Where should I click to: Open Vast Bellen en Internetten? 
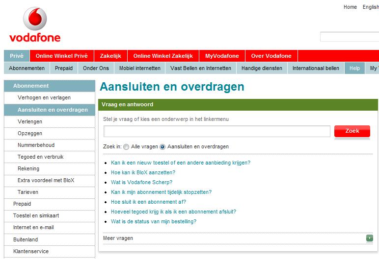[x=201, y=68]
